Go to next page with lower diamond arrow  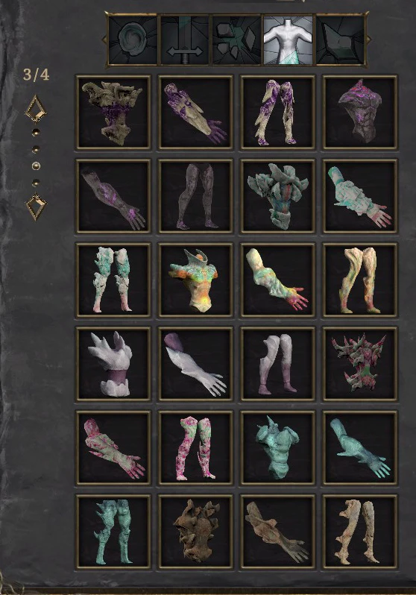(36, 207)
